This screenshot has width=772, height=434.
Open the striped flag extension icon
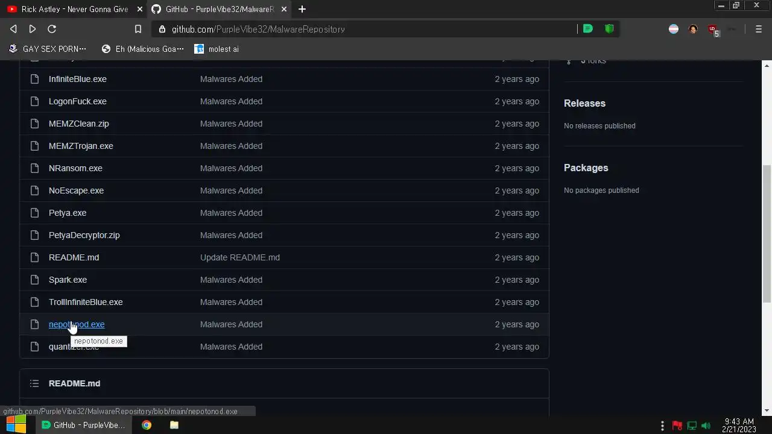tap(674, 29)
